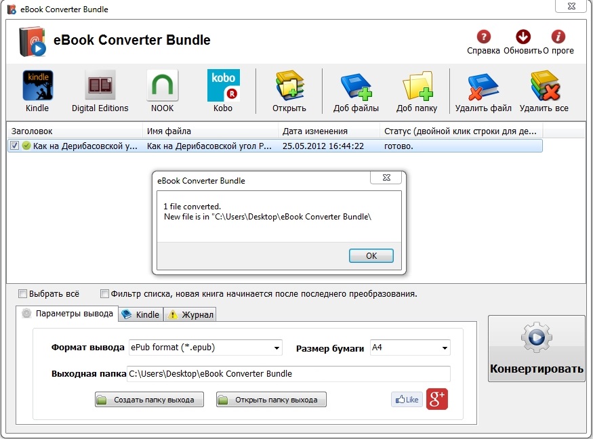This screenshot has width=593, height=439.
Task: Expand the Формат вывода dropdown
Action: click(x=277, y=348)
